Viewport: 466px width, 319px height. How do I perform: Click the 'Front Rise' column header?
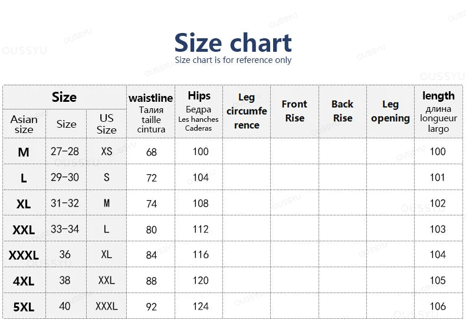tap(294, 111)
